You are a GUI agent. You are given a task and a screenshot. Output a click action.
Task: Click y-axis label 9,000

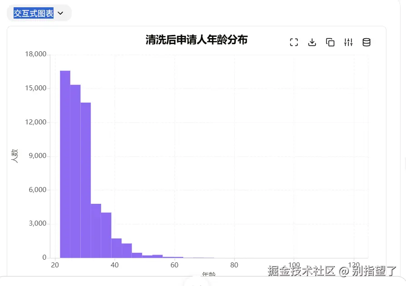point(38,156)
